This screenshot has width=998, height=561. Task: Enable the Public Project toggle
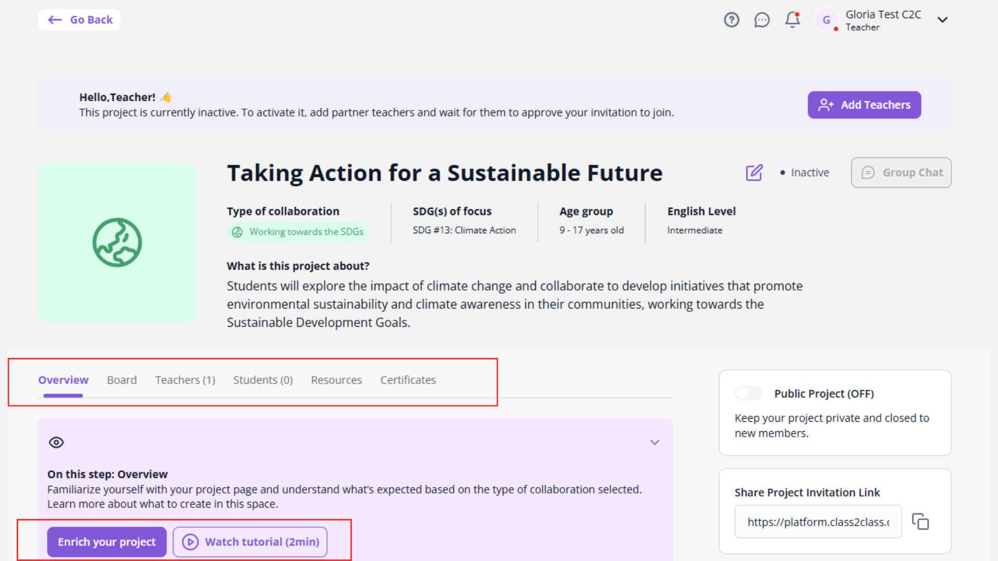[x=748, y=393]
